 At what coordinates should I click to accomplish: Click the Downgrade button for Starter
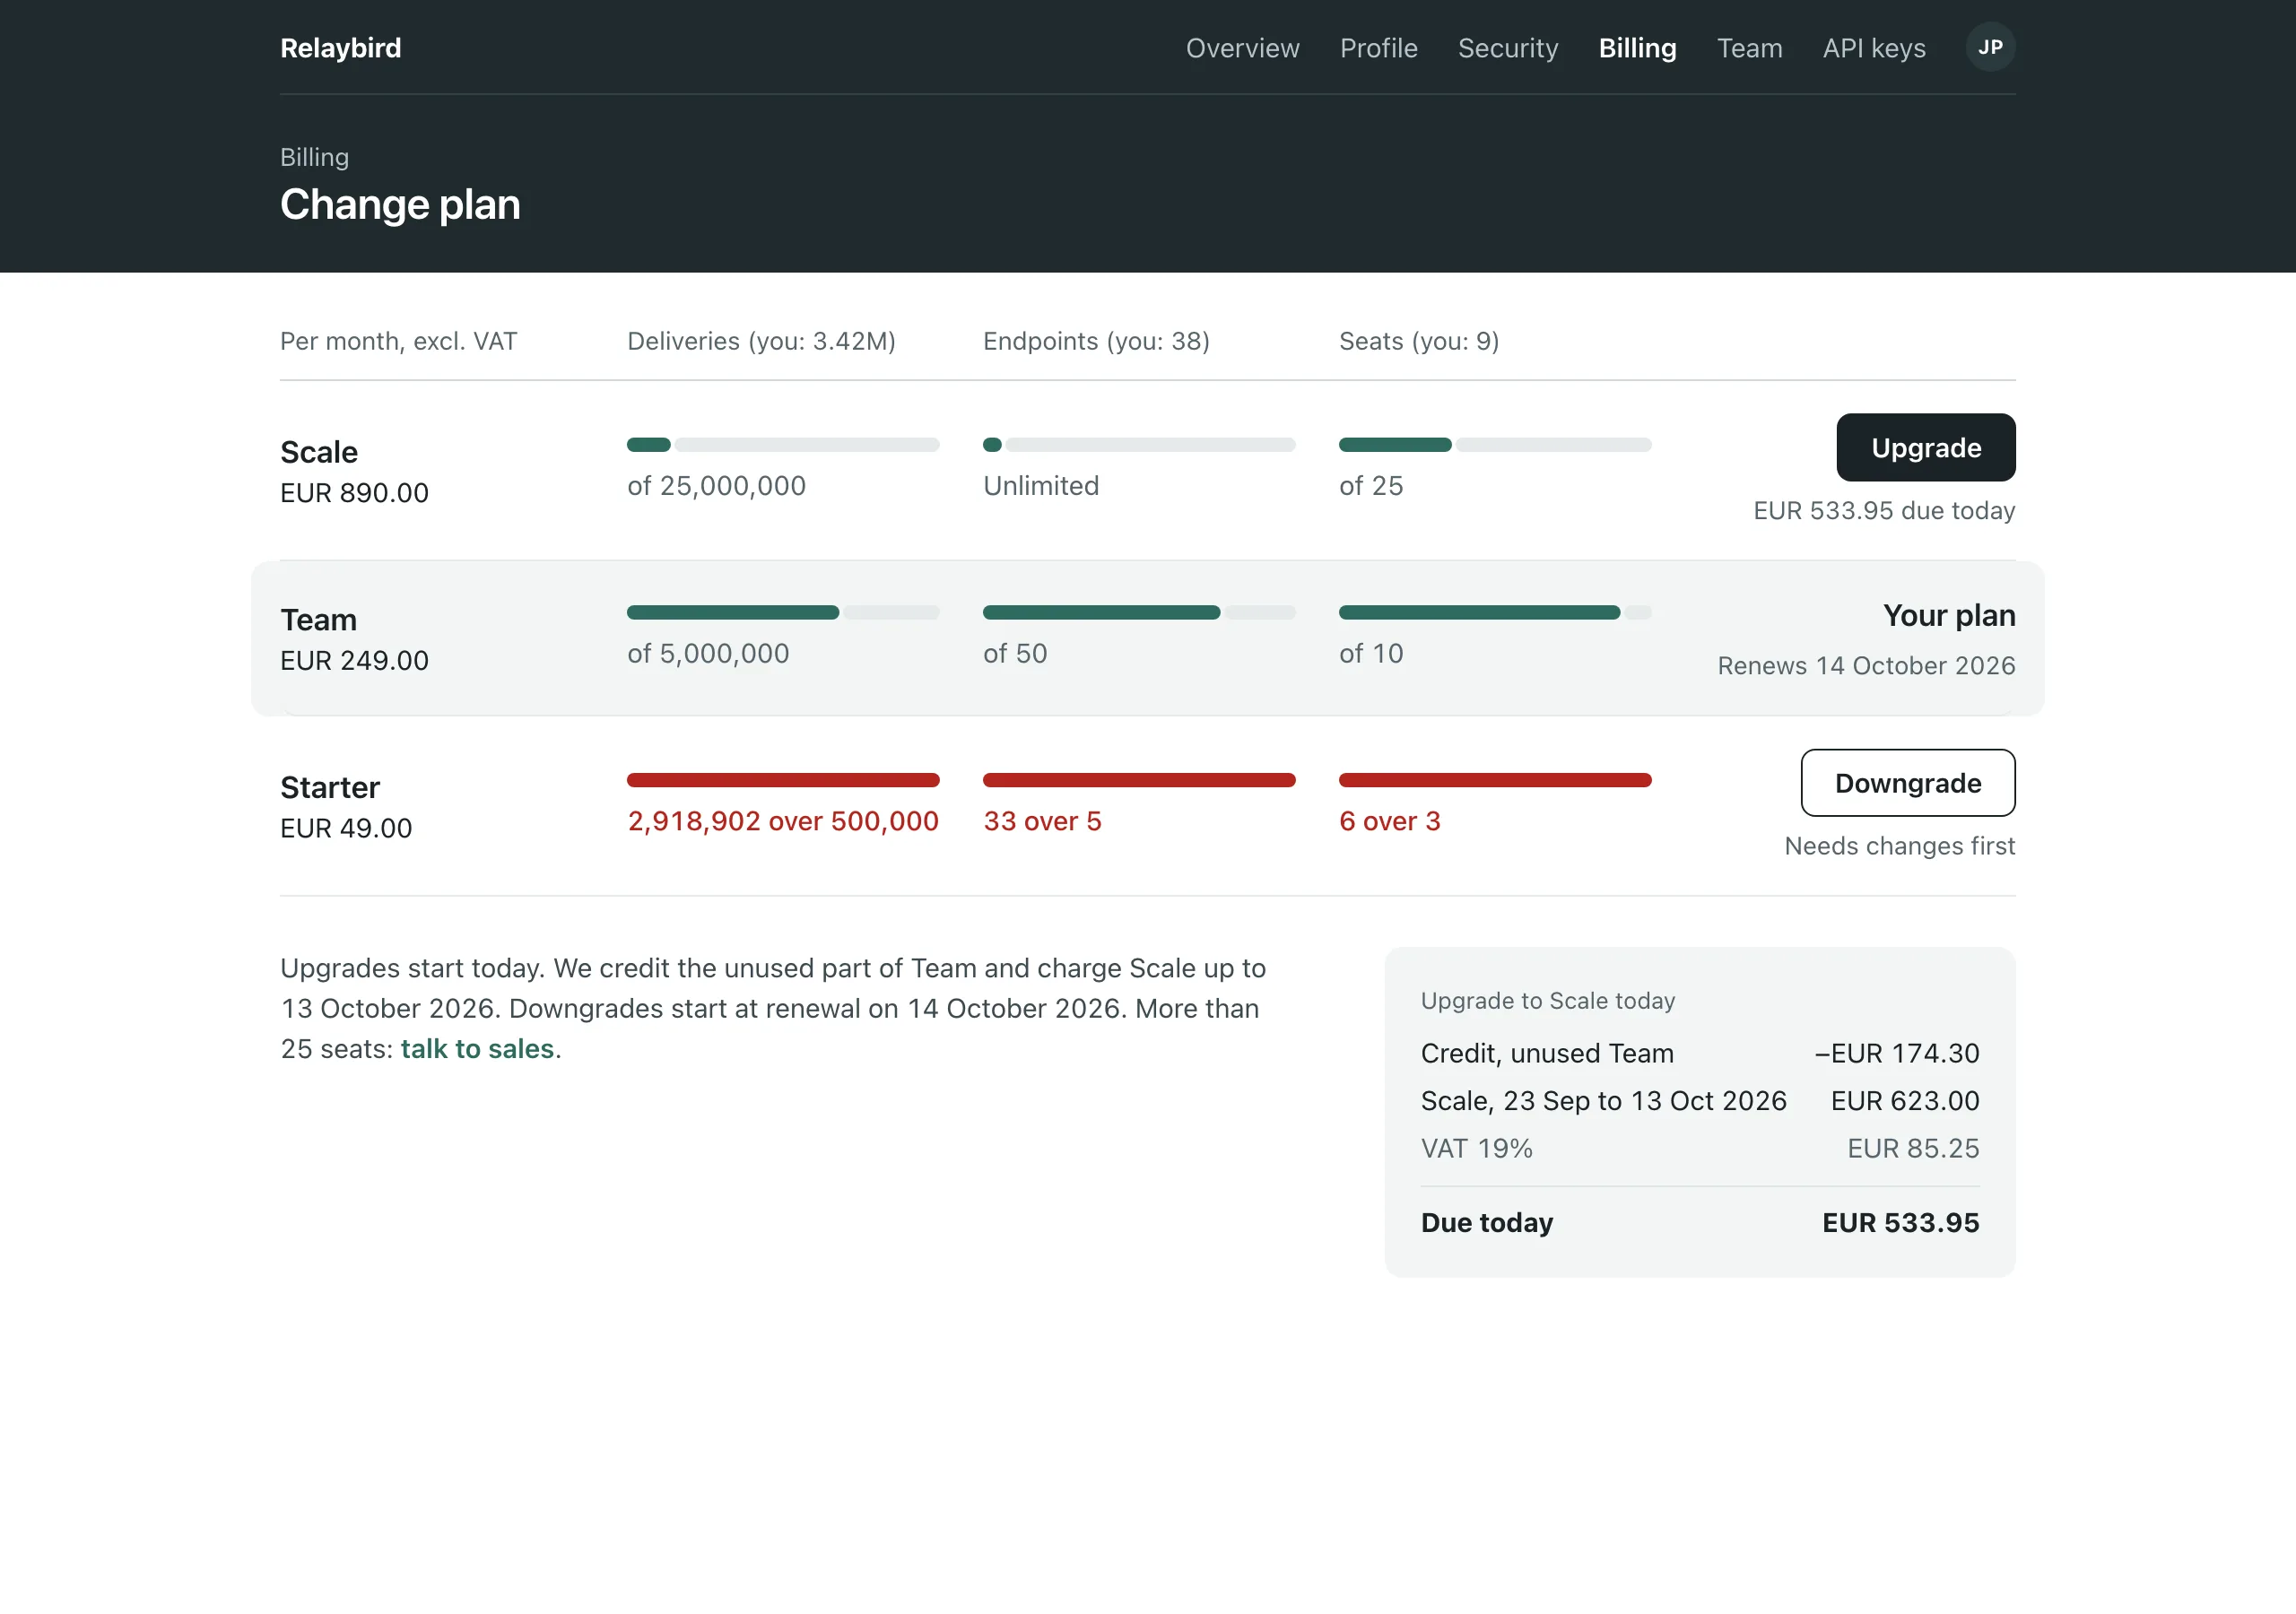[1908, 783]
